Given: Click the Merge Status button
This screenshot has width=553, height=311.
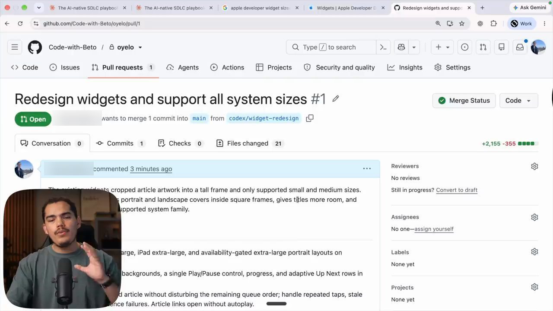Looking at the screenshot, I should pos(464,101).
